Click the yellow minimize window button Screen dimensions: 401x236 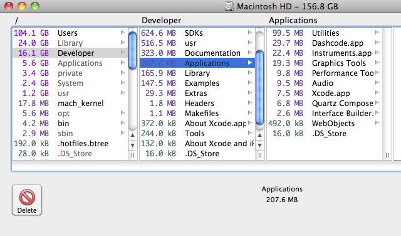22,6
